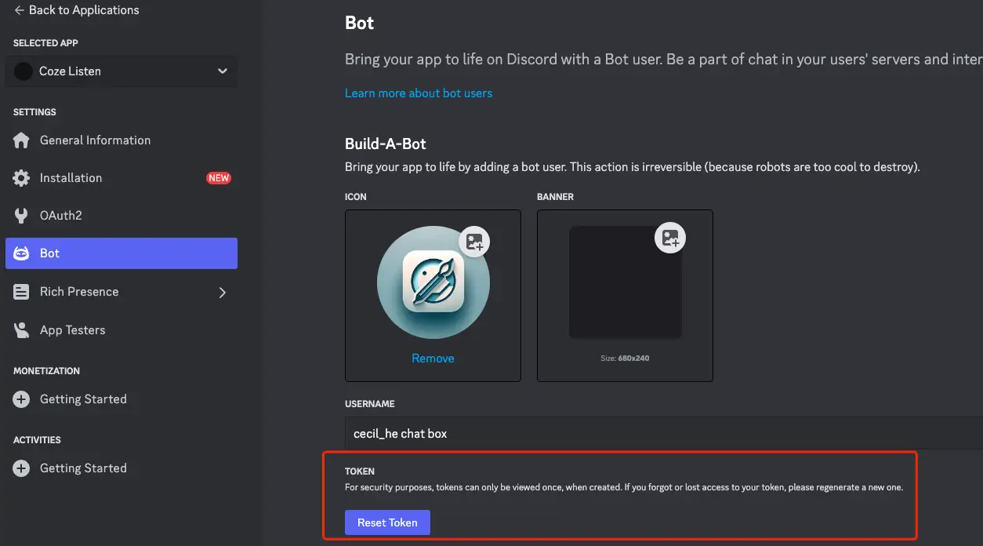Viewport: 983px width, 546px height.
Task: Click the bot avatar image thumbnail
Action: click(x=433, y=281)
